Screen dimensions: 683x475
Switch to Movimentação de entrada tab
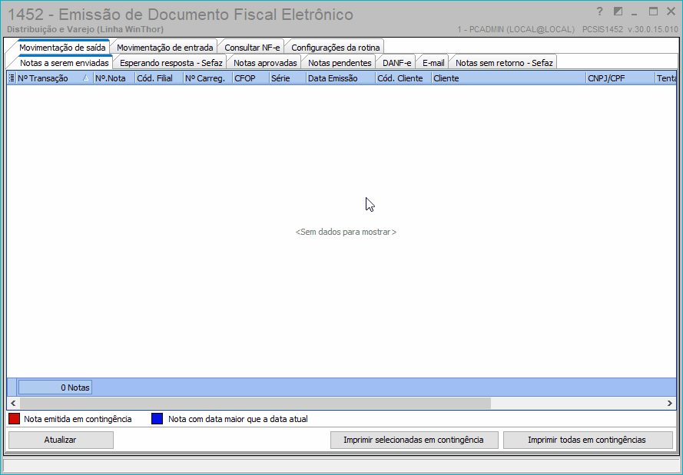[164, 48]
